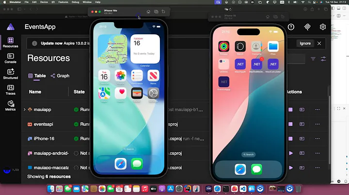Select the iPhone-16 resource name
This screenshot has height=195, width=349.
pyautogui.click(x=44, y=139)
